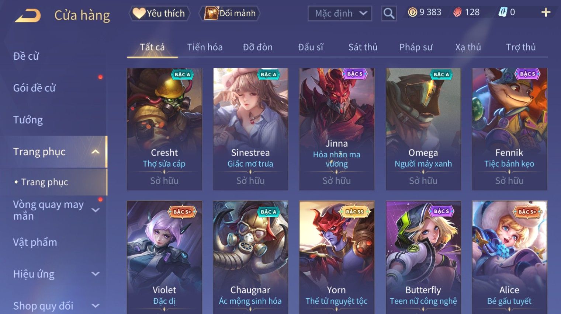Expand the Hiệu ứng sidebar section

pos(95,274)
